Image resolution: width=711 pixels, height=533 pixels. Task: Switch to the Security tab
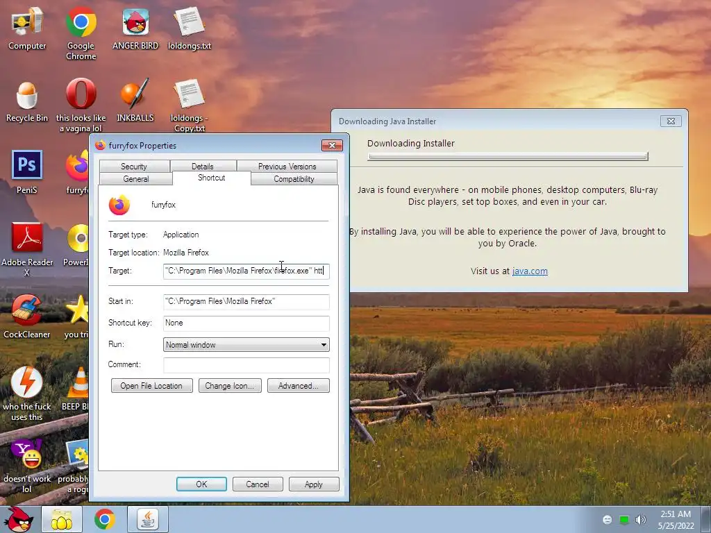tap(134, 167)
